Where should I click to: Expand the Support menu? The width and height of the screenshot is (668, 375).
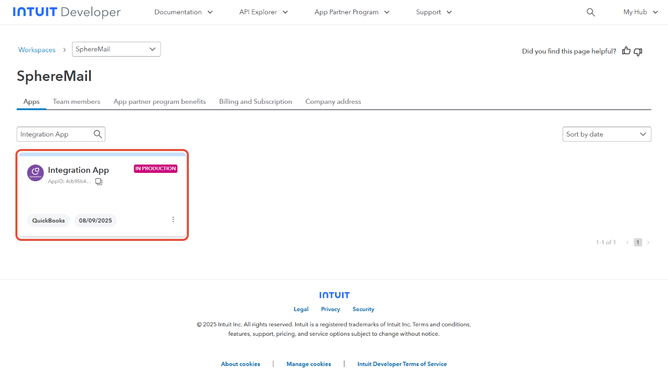point(434,12)
